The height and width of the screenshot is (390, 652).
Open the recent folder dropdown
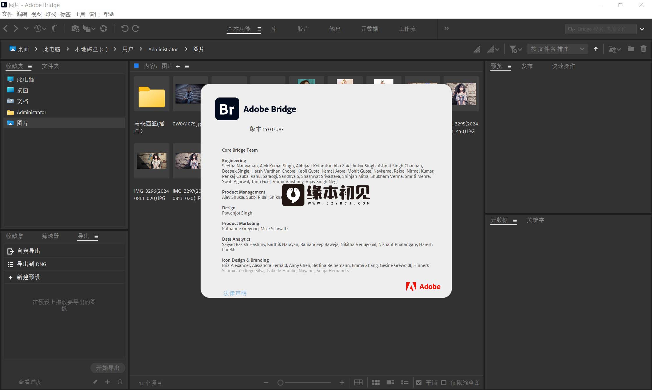point(615,49)
